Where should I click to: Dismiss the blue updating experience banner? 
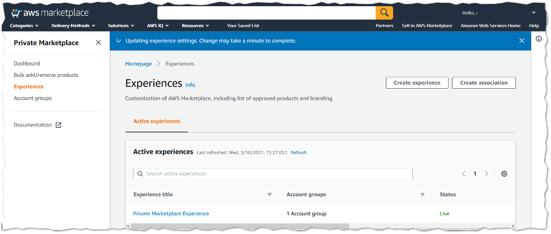click(x=522, y=41)
